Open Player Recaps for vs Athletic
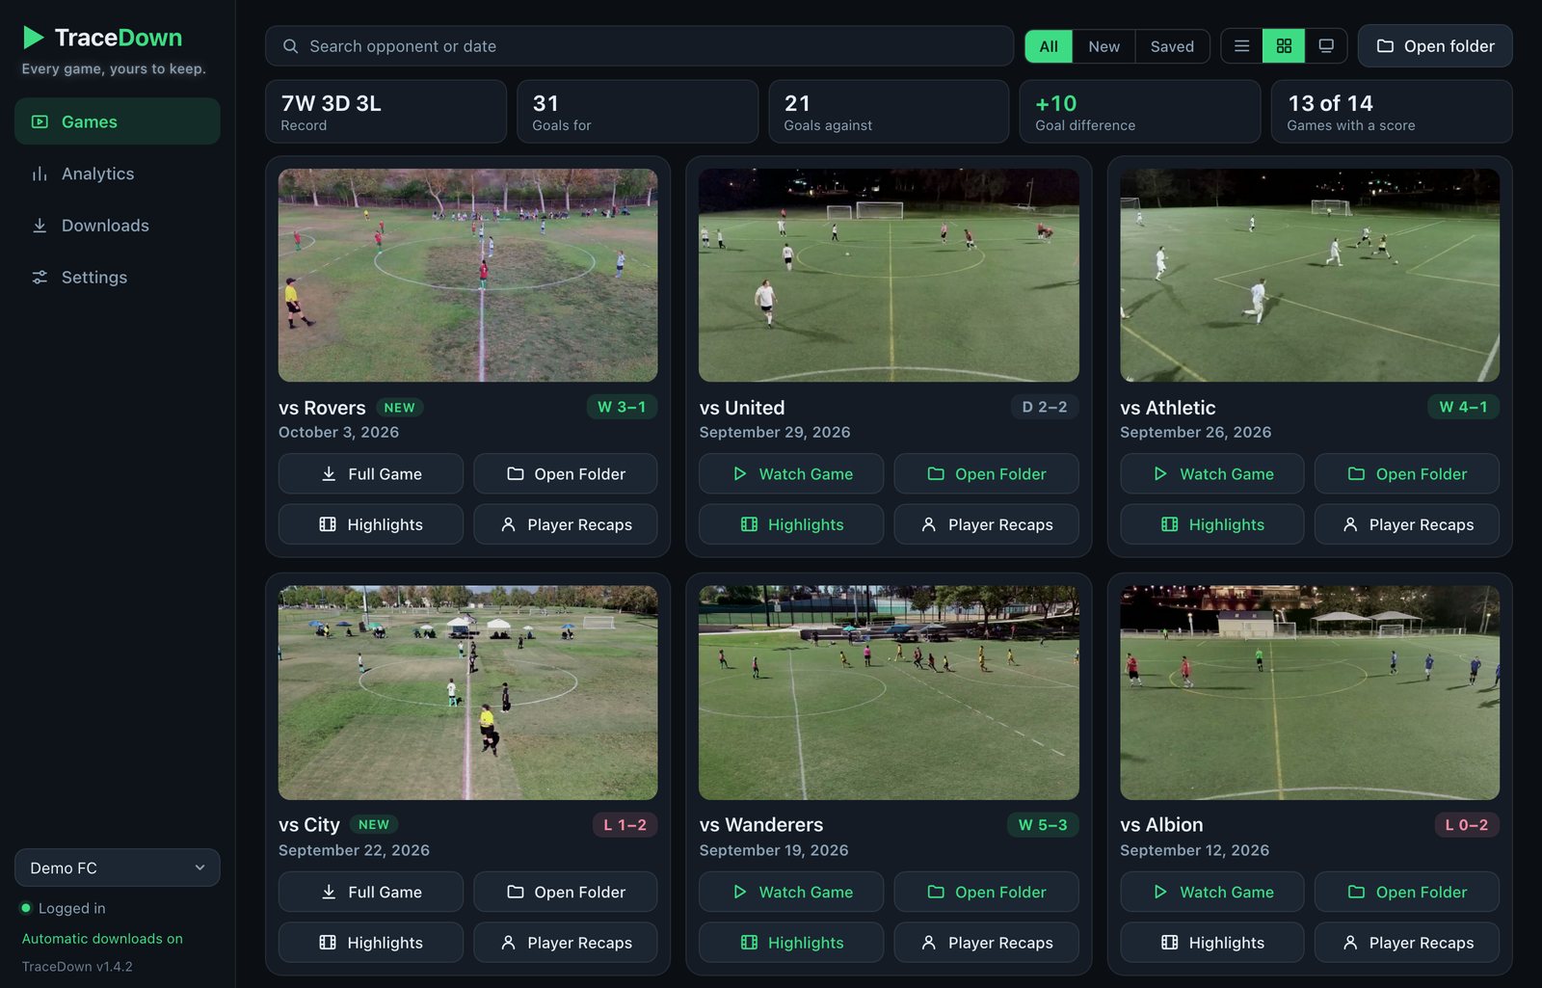 pyautogui.click(x=1407, y=524)
